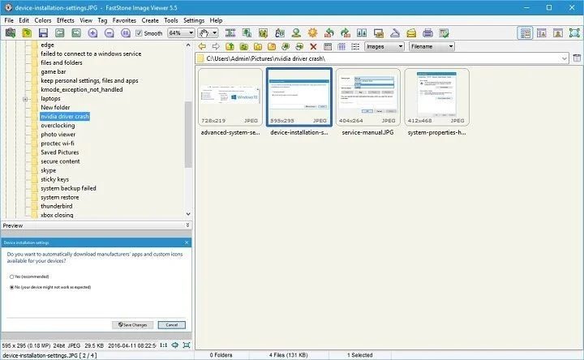Click the actual-size zoom icon

pos(126,33)
